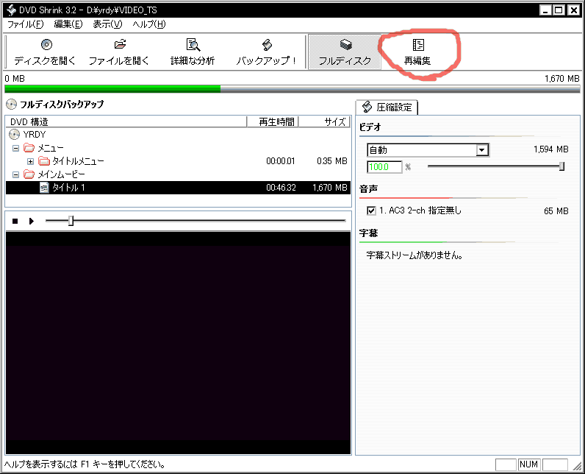
Task: Run 詳細な分析 analysis tool
Action: pos(193,44)
